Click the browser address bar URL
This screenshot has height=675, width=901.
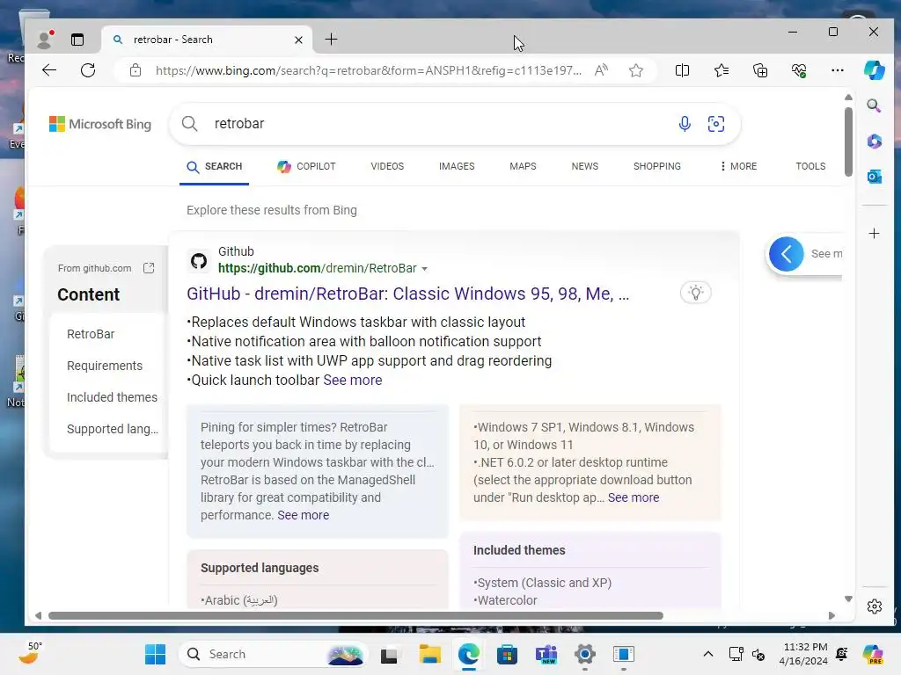click(368, 70)
